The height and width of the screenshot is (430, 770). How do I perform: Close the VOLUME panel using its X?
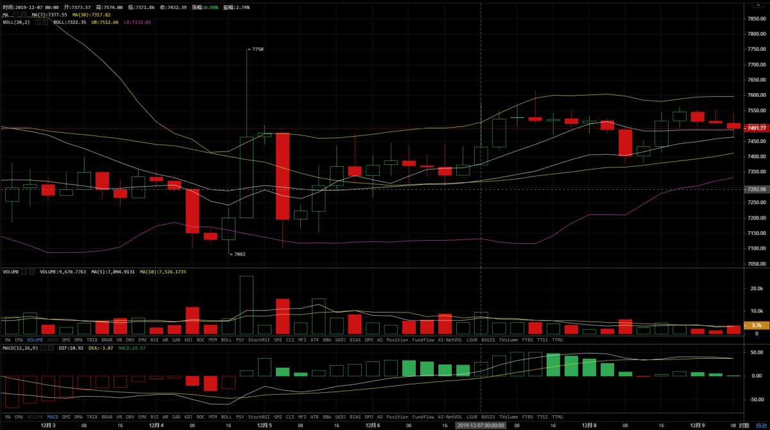coord(31,271)
